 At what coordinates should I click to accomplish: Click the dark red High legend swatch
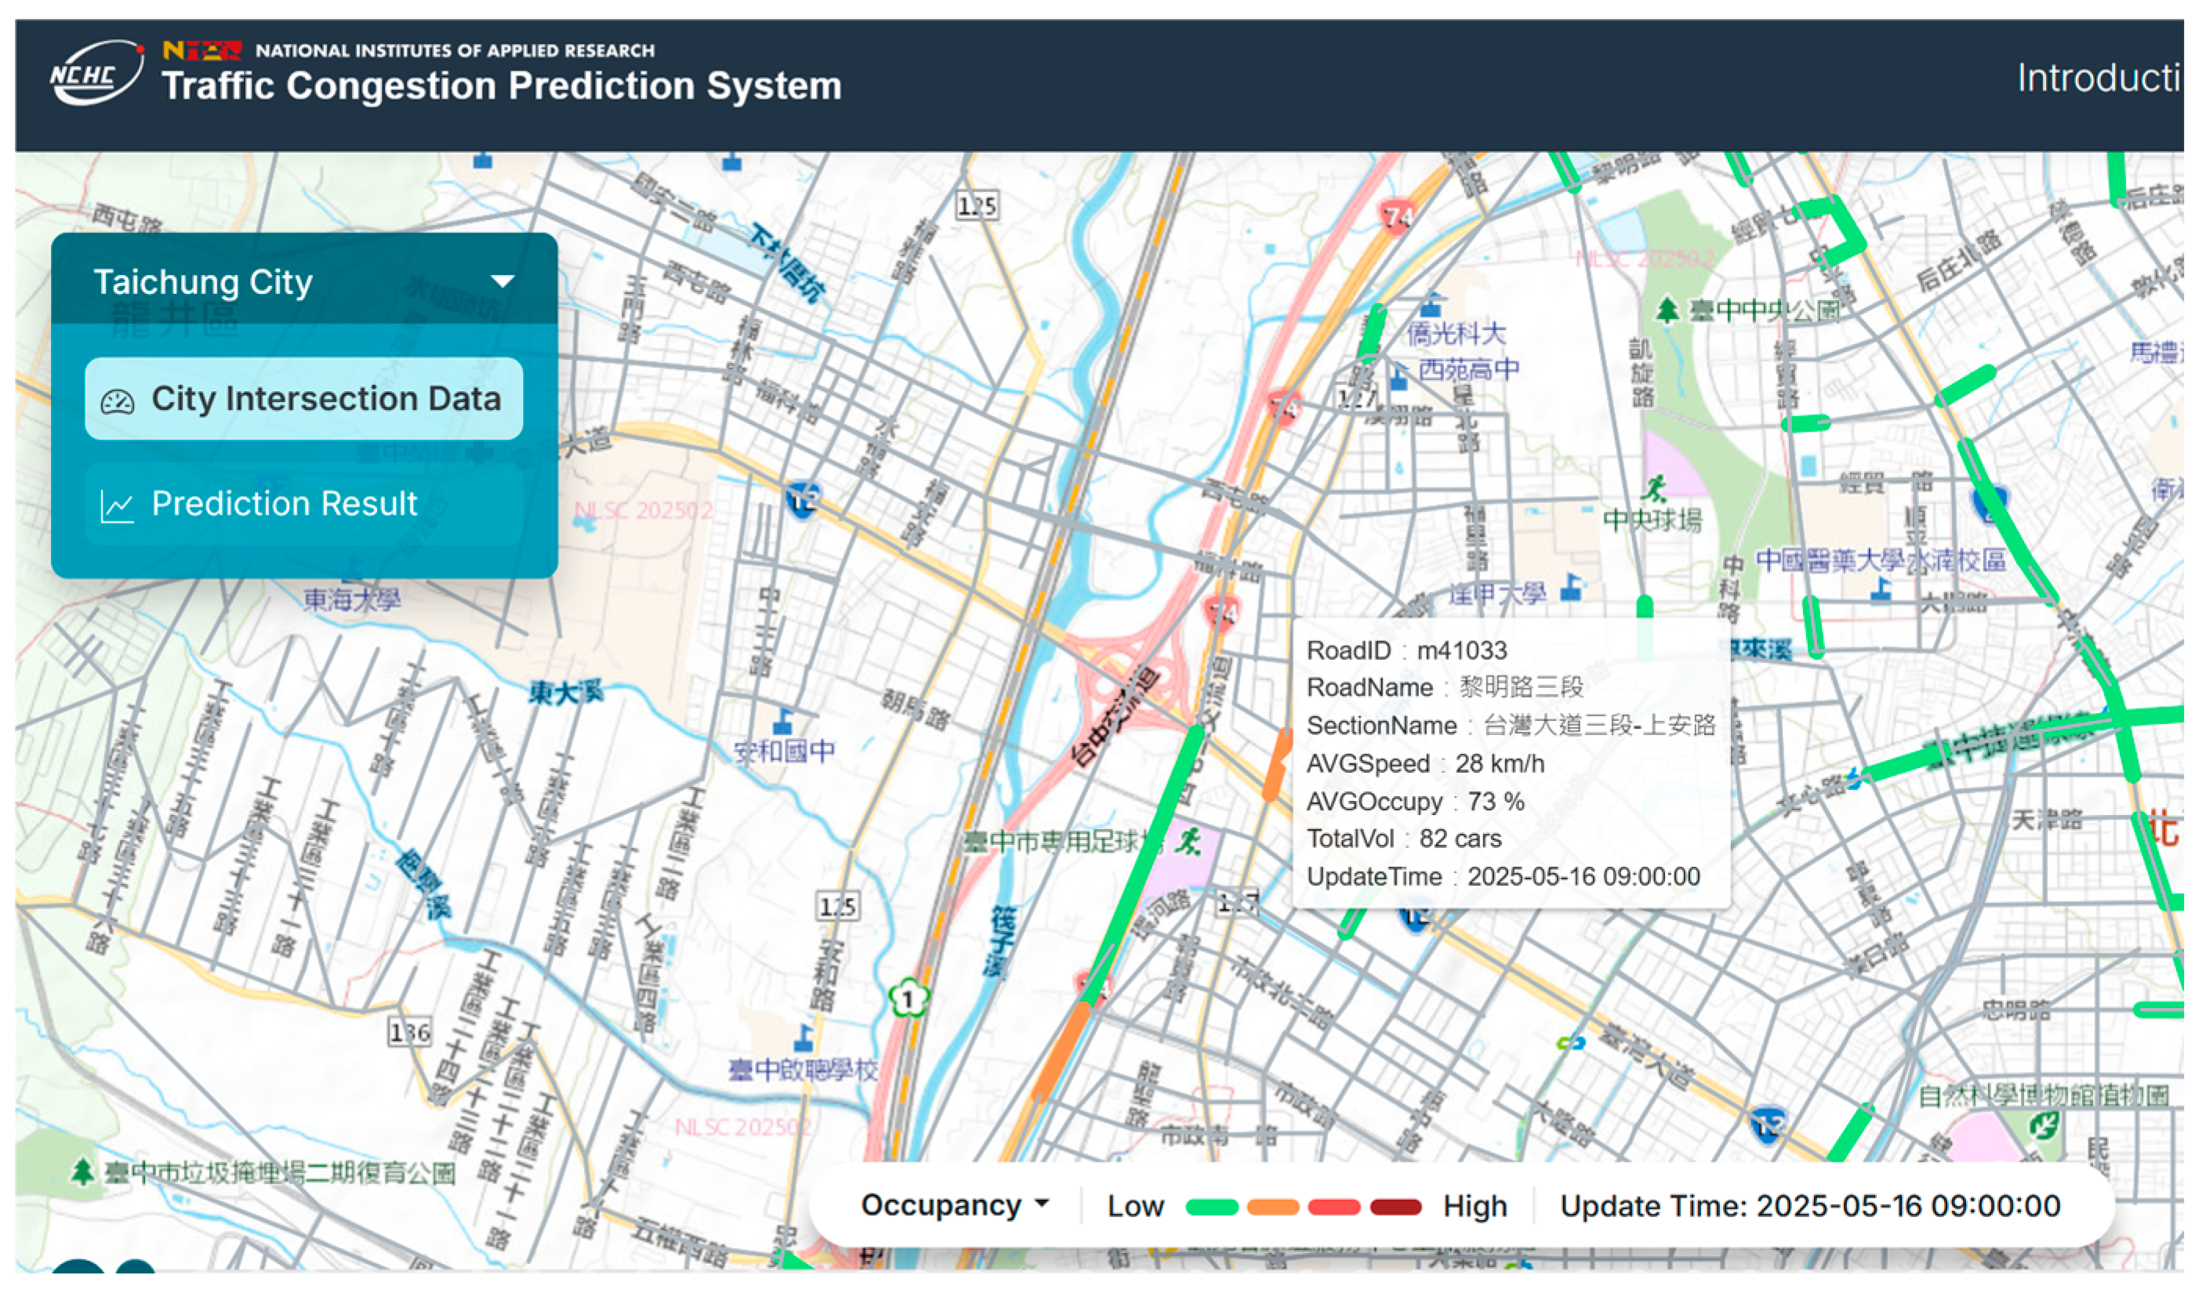point(1396,1208)
